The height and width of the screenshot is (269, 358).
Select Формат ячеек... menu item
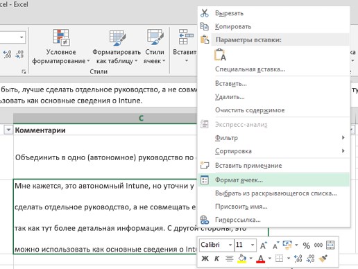[x=274, y=180]
